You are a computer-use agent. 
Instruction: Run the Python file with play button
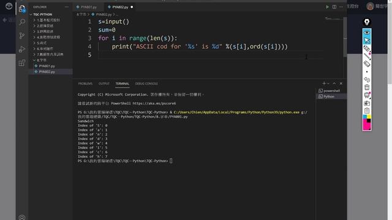327,7
